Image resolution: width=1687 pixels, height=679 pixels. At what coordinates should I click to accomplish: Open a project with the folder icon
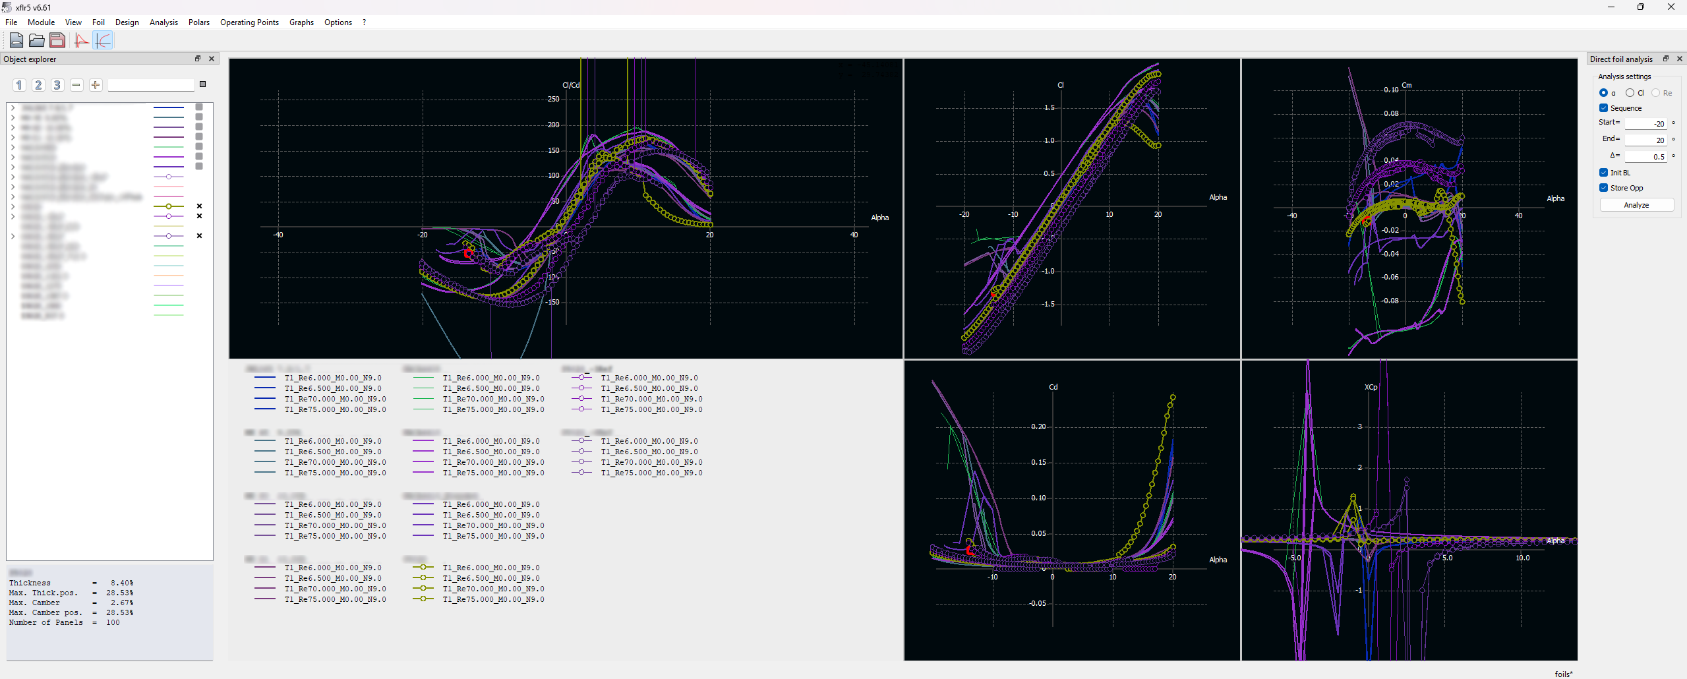pyautogui.click(x=37, y=40)
